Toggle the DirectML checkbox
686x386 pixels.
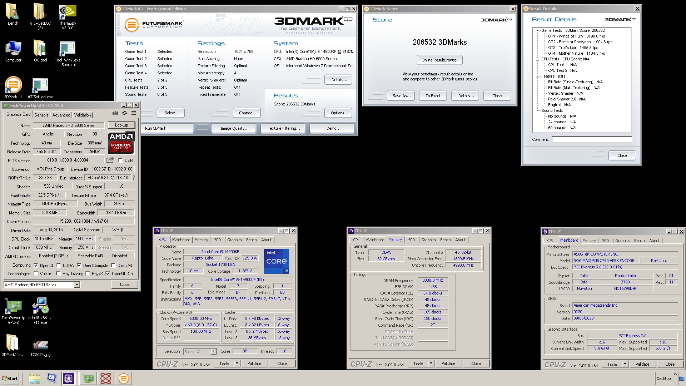113,266
